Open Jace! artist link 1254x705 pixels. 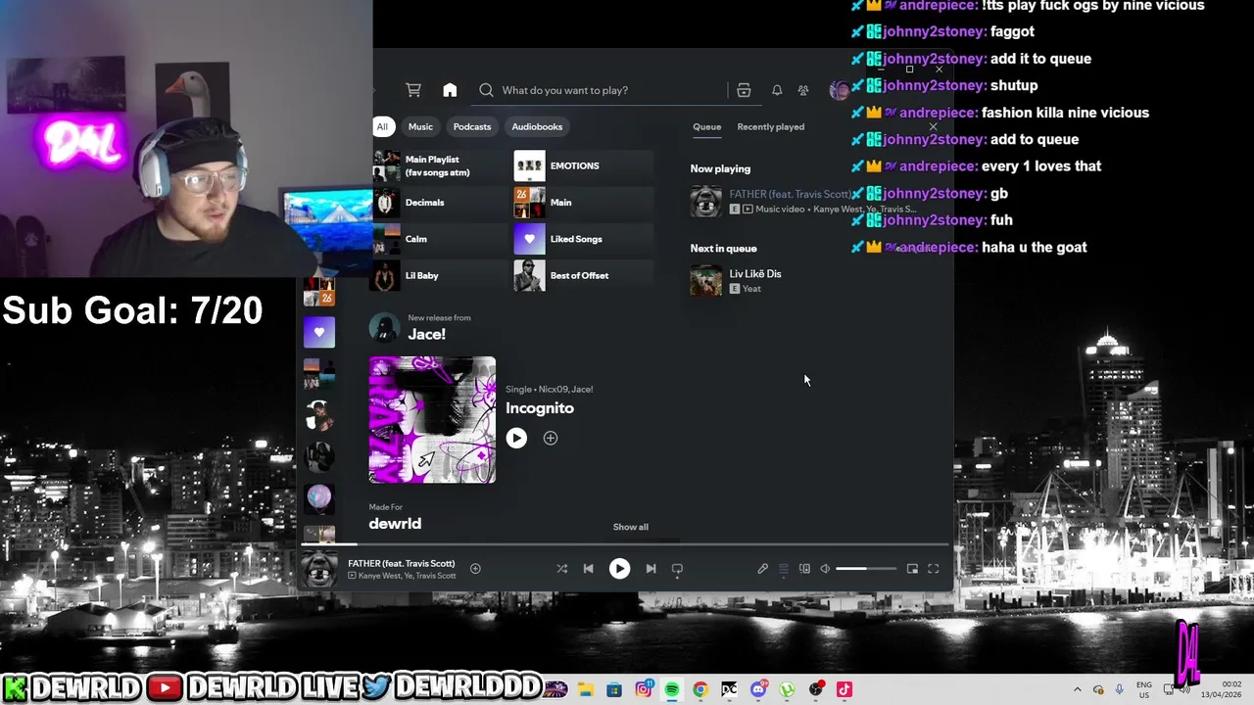(x=426, y=334)
